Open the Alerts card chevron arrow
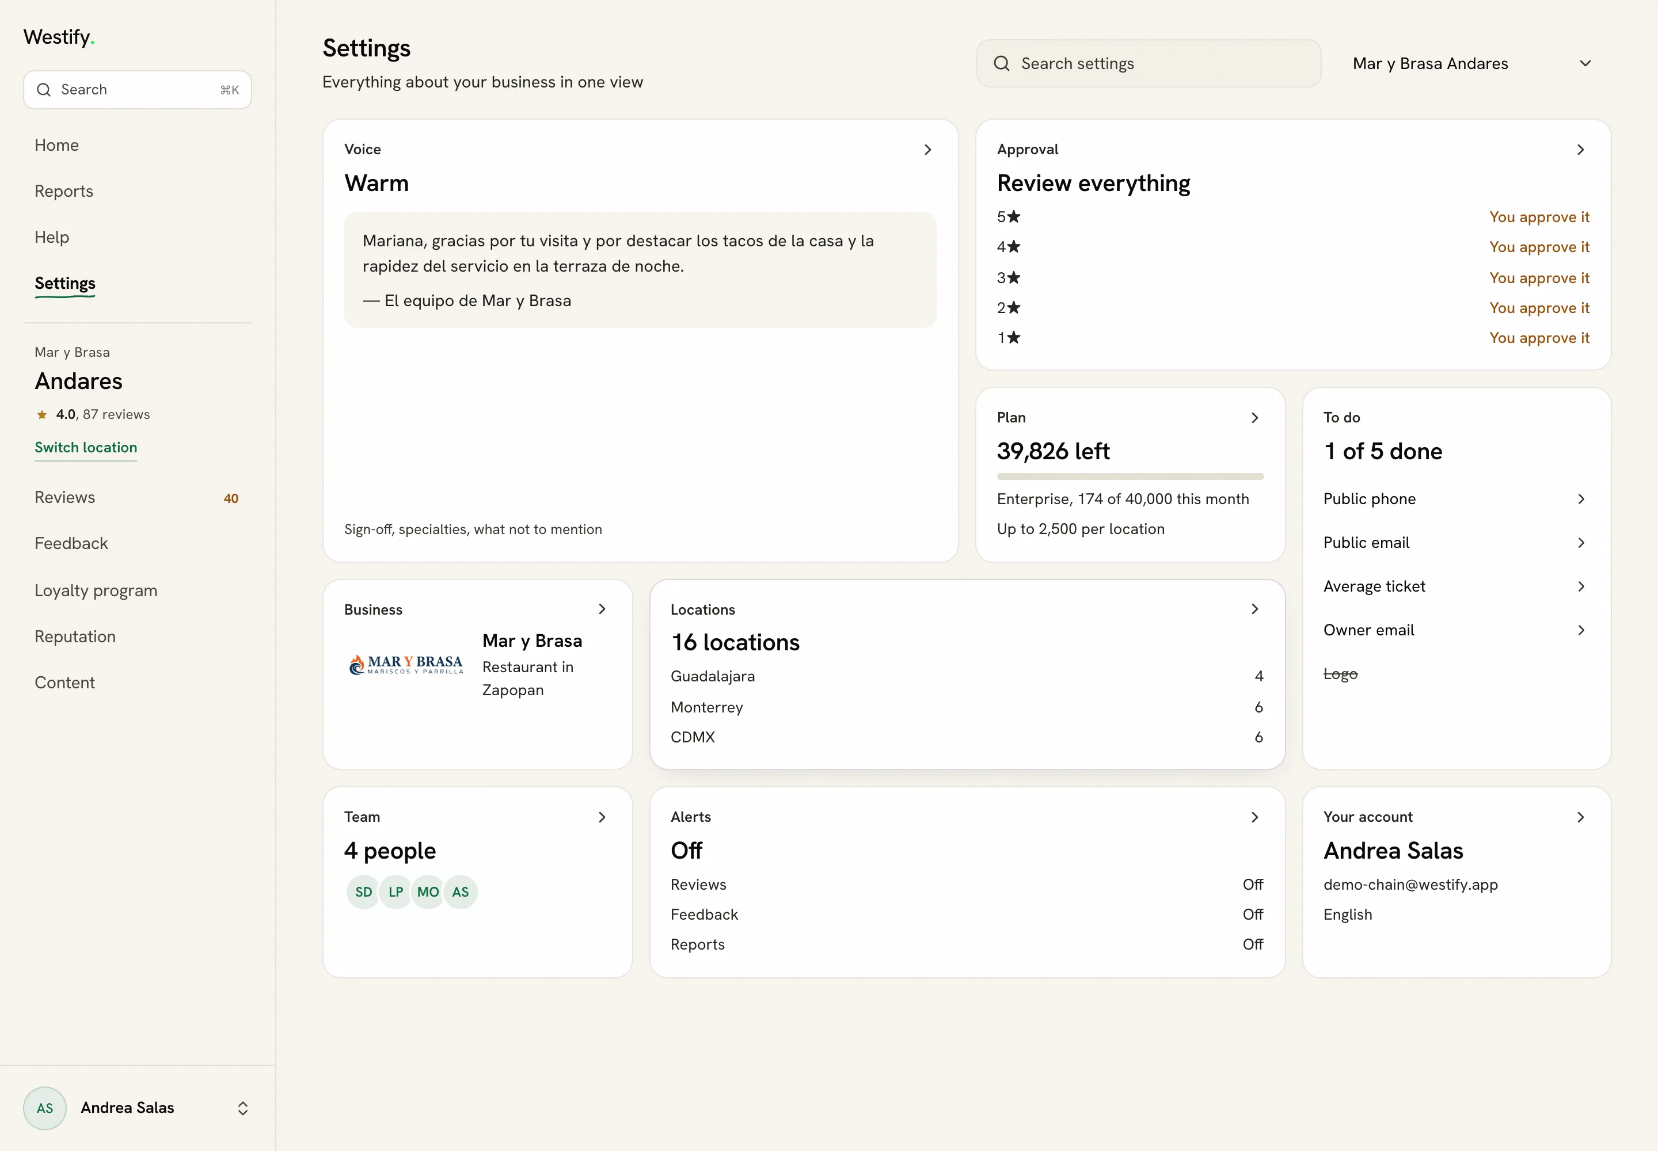Screen dimensions: 1658x1151 (x=1254, y=817)
